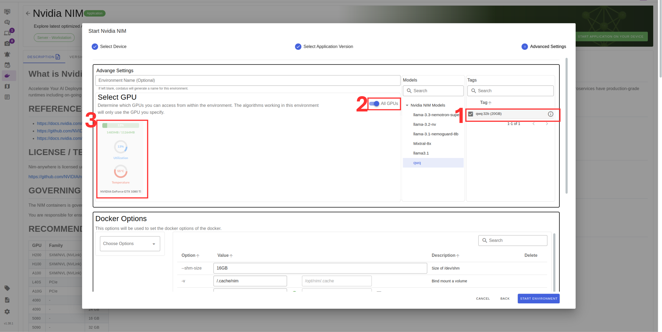Click magnifier icon in Models search
The width and height of the screenshot is (662, 332).
pos(409,91)
